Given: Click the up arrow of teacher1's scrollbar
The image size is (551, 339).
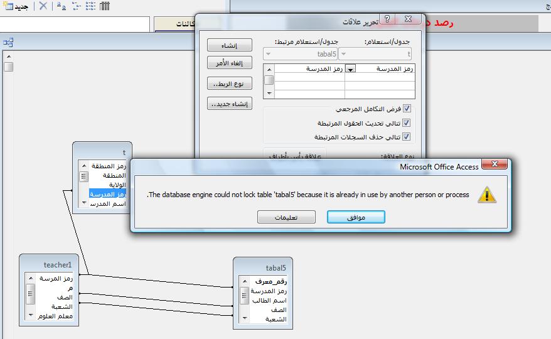Looking at the screenshot, I should [x=31, y=278].
